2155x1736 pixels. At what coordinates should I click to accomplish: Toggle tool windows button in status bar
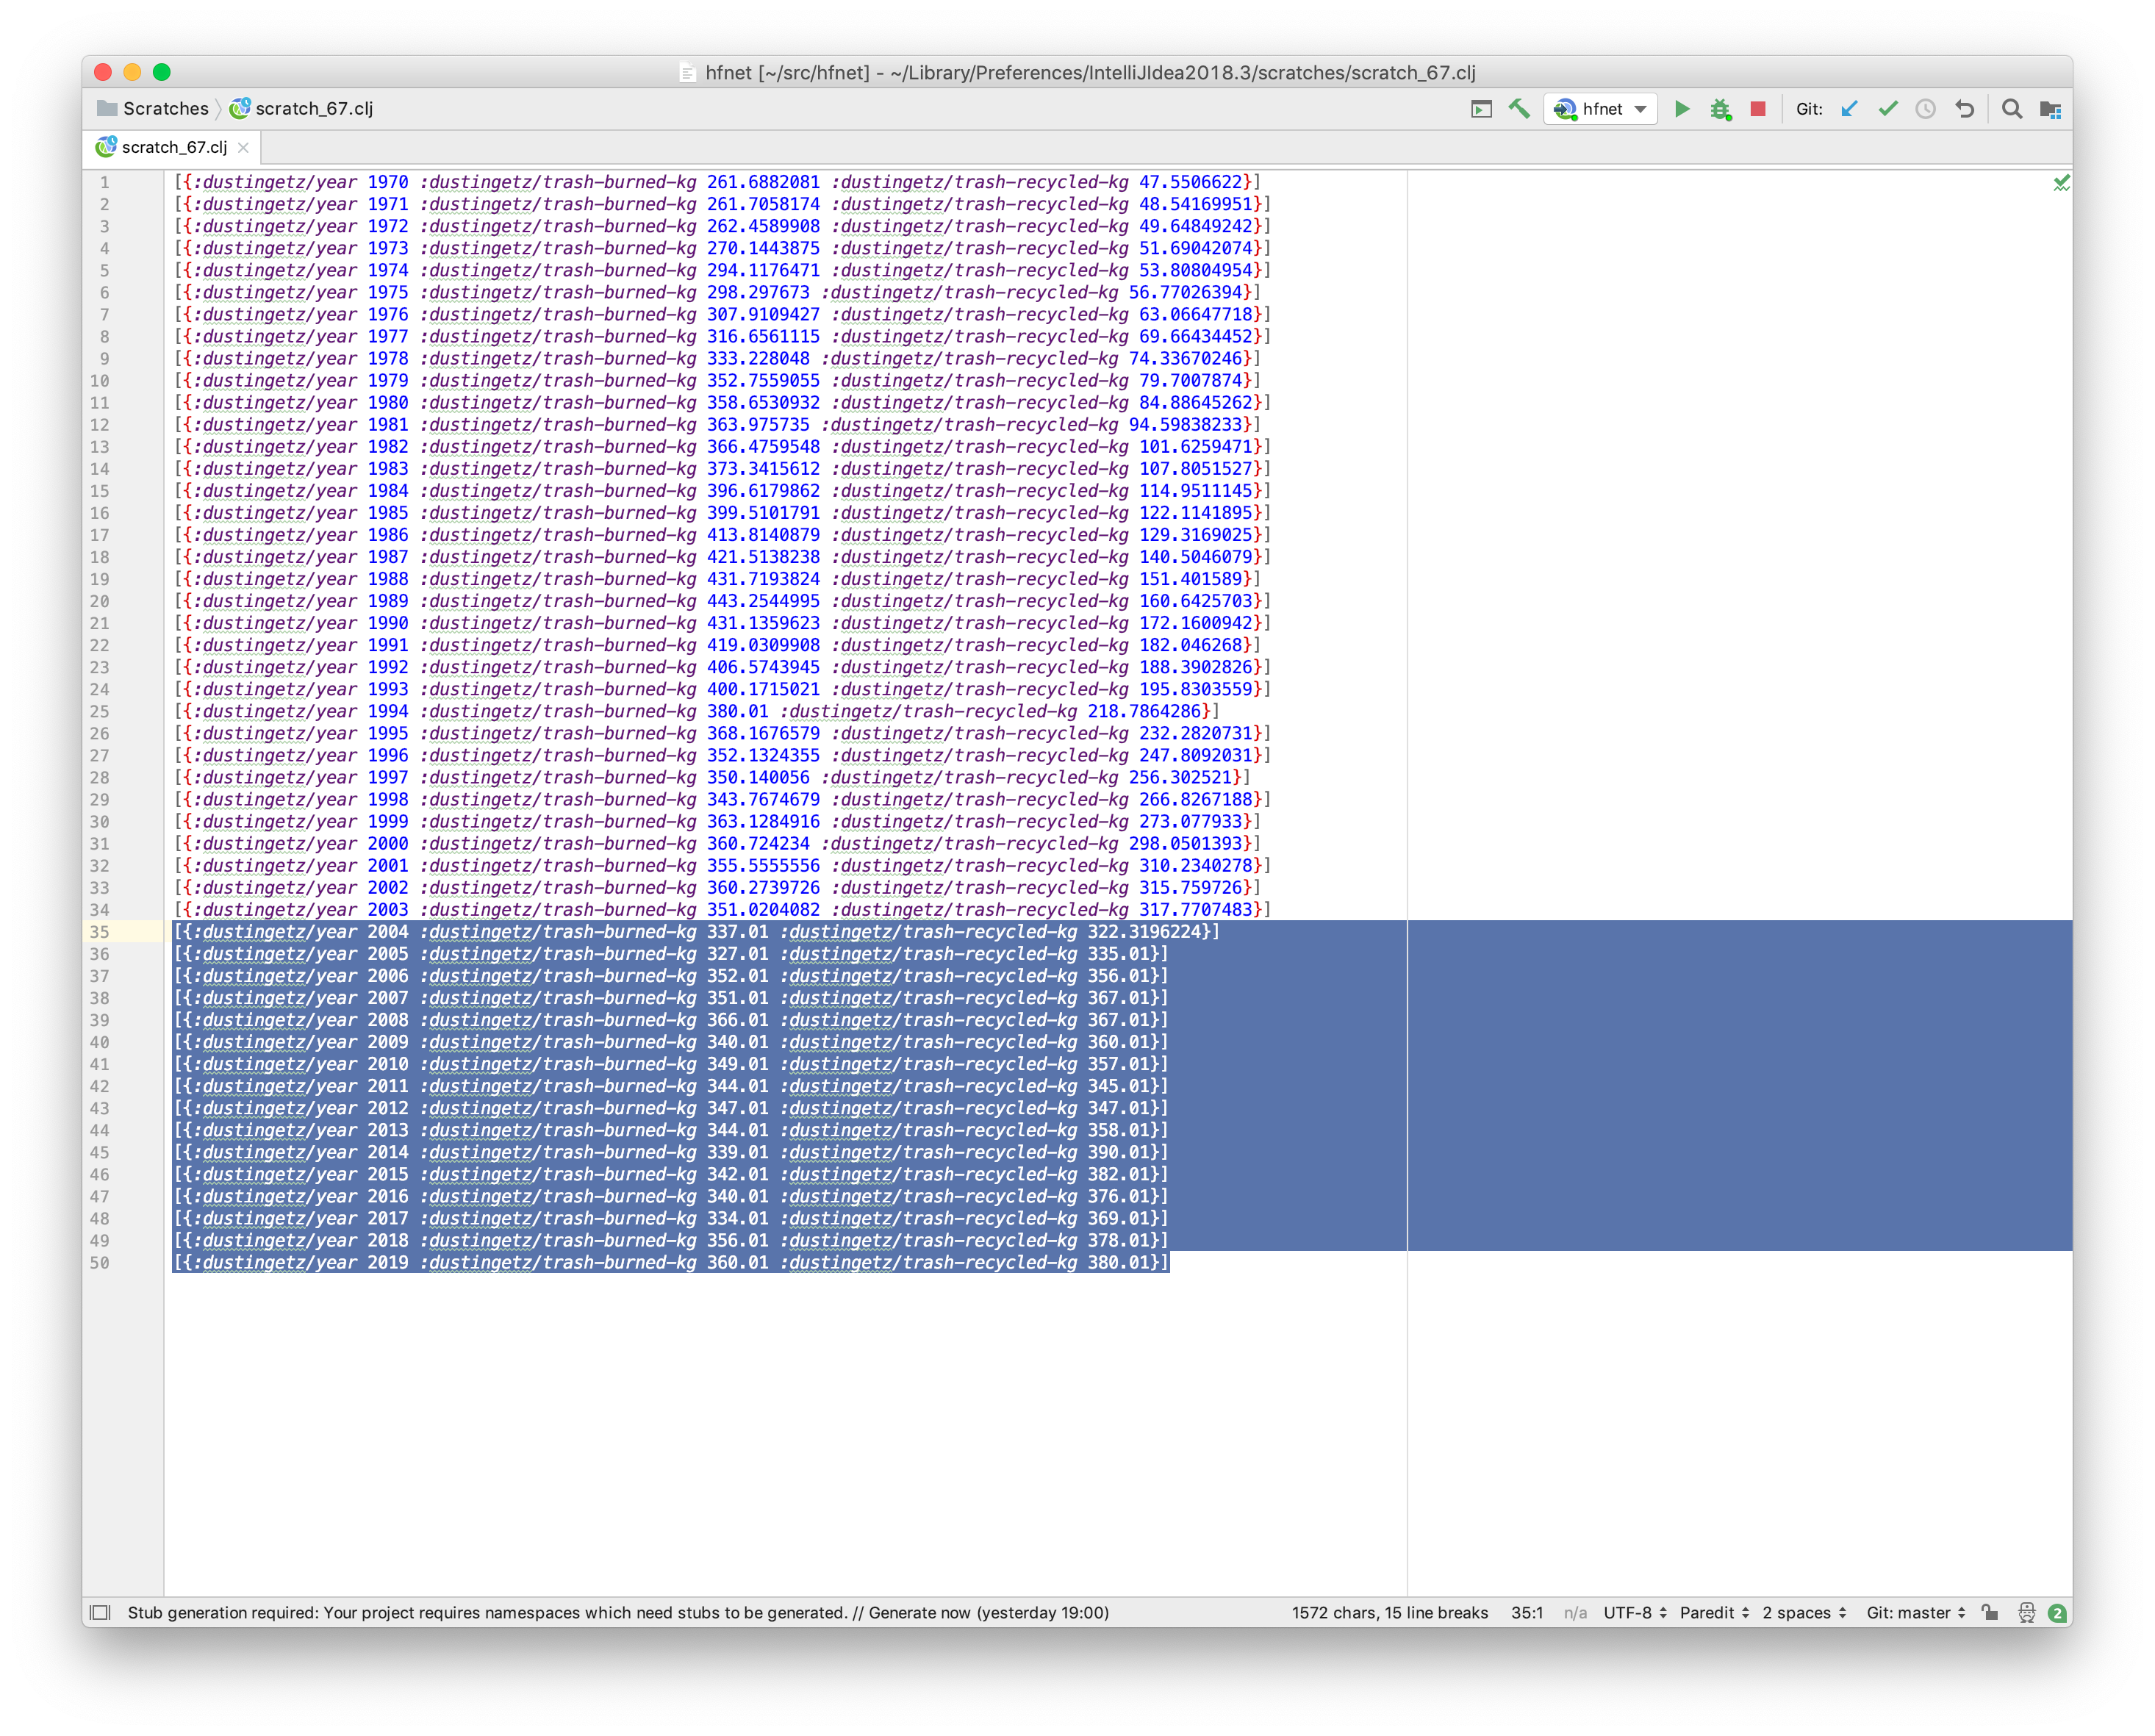tap(100, 1612)
